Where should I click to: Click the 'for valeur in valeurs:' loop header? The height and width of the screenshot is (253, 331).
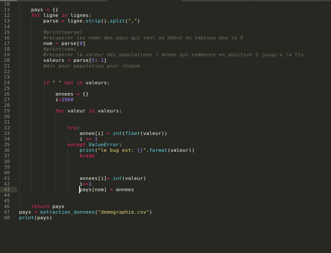88,111
